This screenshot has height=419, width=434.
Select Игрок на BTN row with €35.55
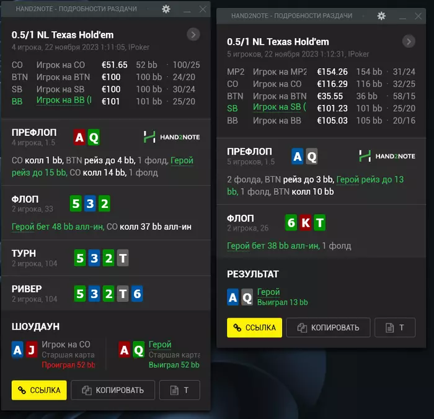pyautogui.click(x=321, y=96)
